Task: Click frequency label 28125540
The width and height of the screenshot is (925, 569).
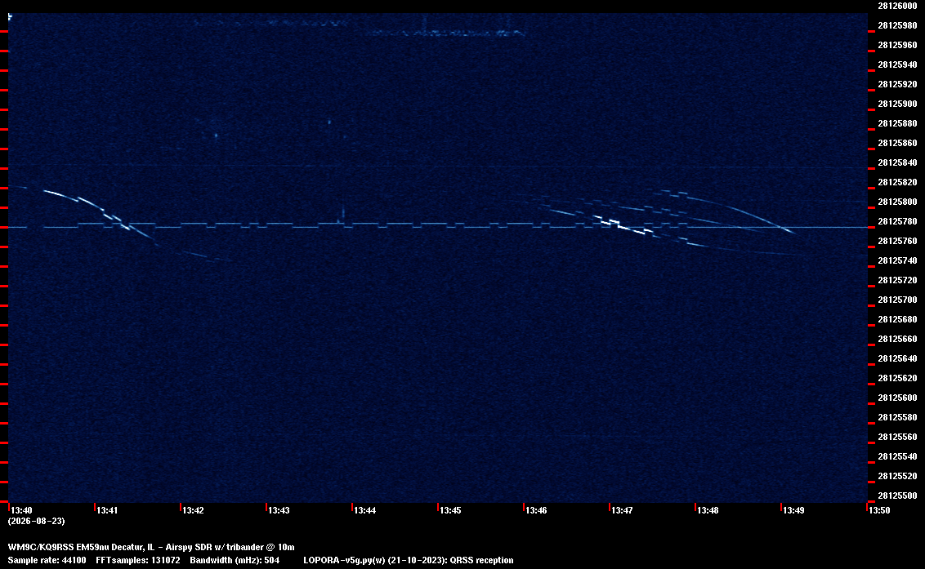Action: [897, 456]
